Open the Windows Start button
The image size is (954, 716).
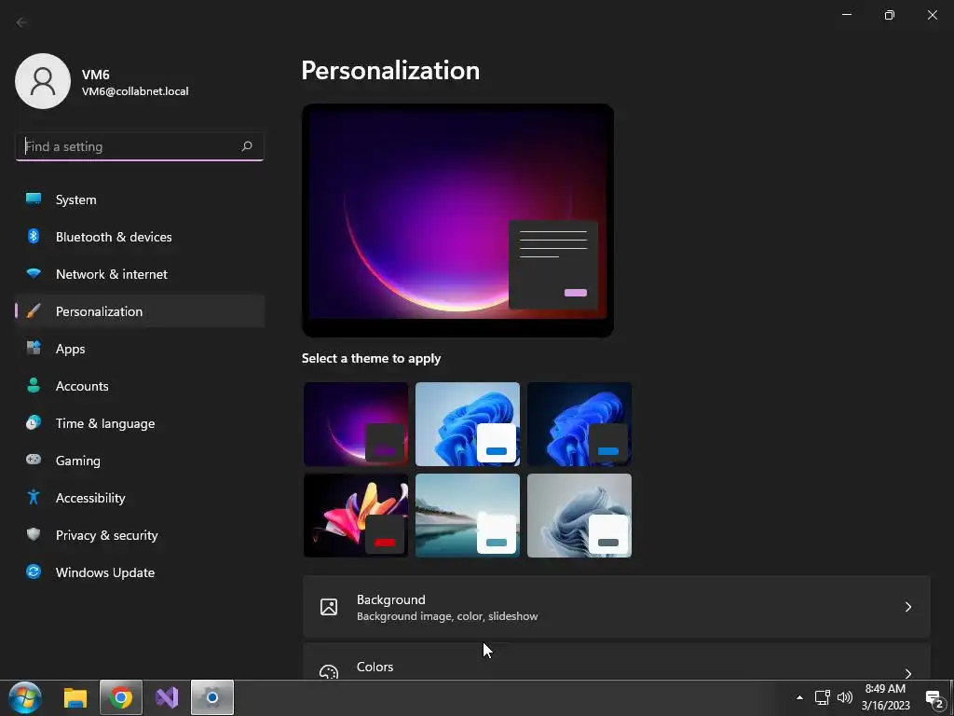coord(25,697)
